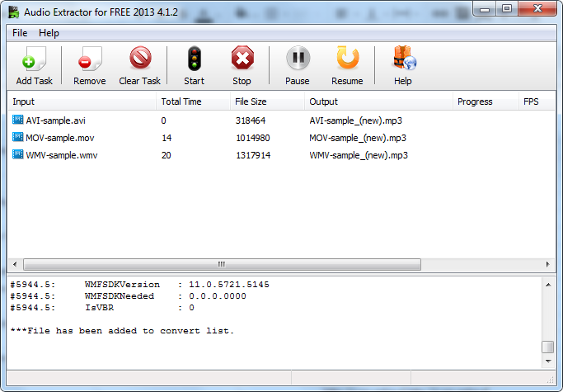Maximize the Audio Extractor window
The height and width of the screenshot is (392, 563).
point(507,9)
